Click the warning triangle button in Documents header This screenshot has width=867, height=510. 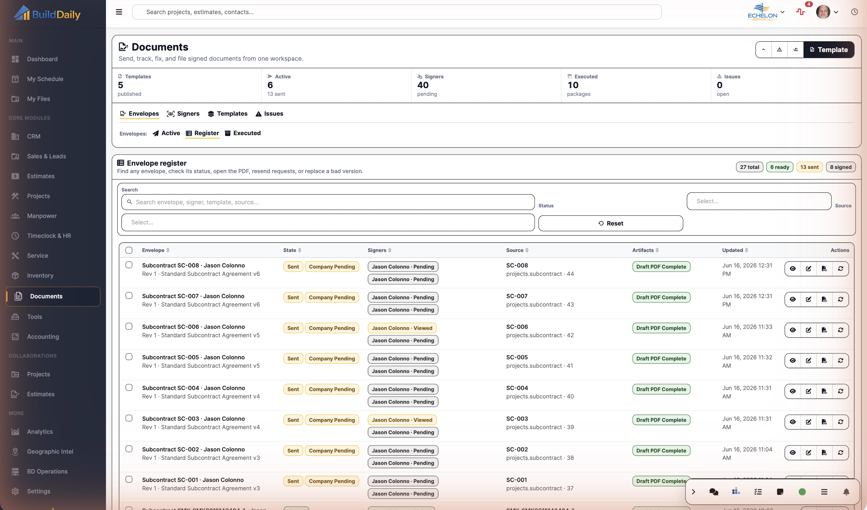780,50
